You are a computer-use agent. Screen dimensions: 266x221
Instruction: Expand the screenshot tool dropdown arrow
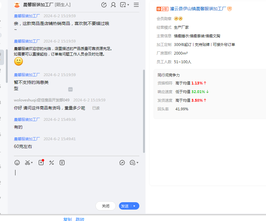pos(32,163)
